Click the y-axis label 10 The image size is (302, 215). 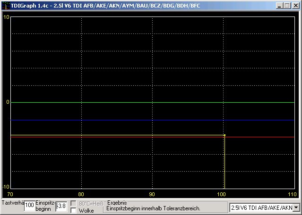pos(6,17)
